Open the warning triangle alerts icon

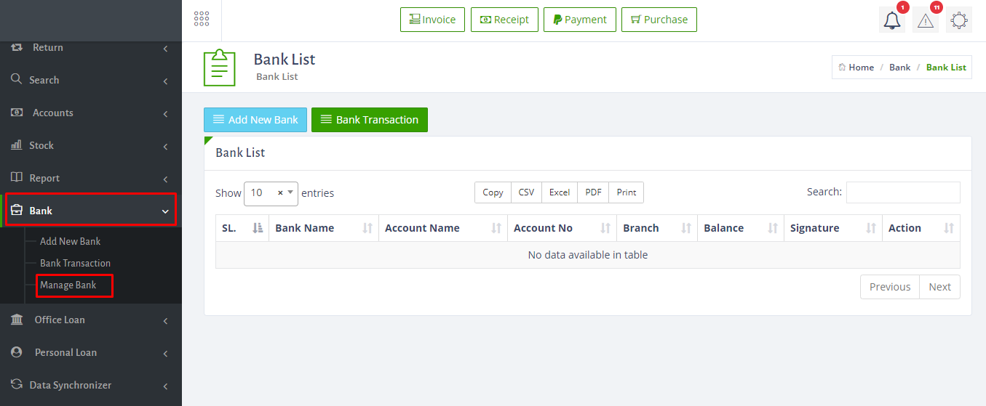(x=925, y=20)
